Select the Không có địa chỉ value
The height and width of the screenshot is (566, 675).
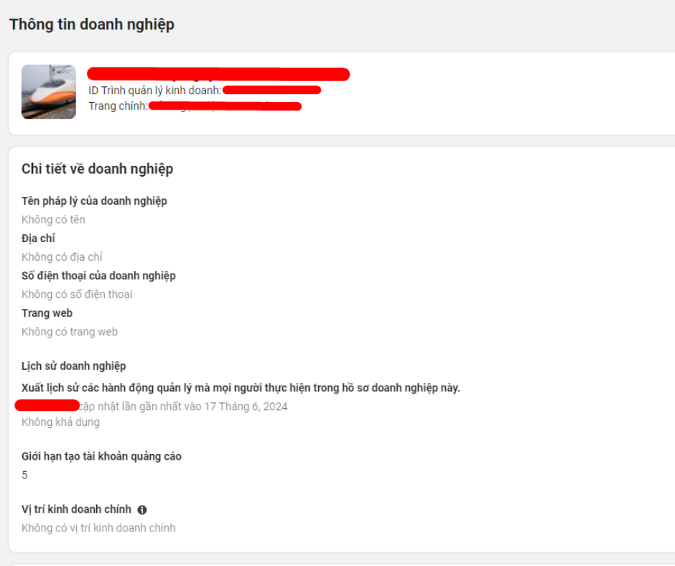coord(62,257)
